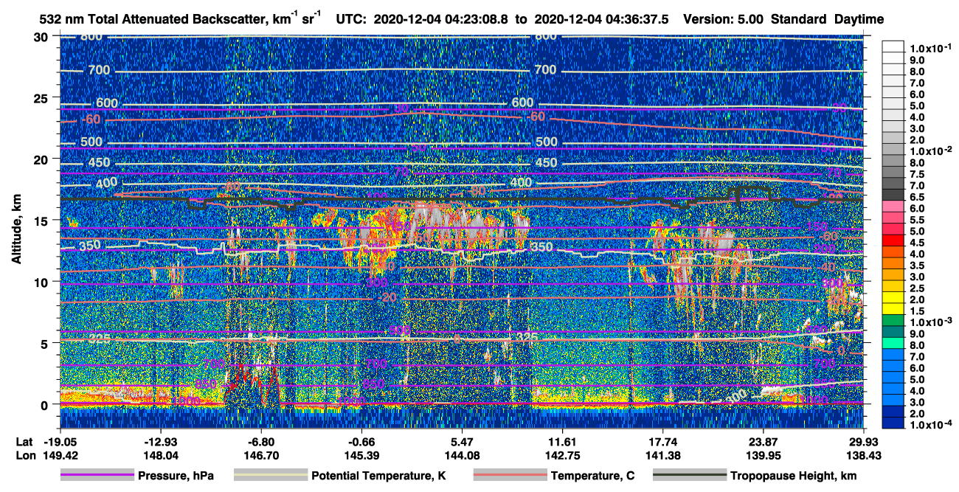Click the 'Lon' axis row label

pos(24,455)
